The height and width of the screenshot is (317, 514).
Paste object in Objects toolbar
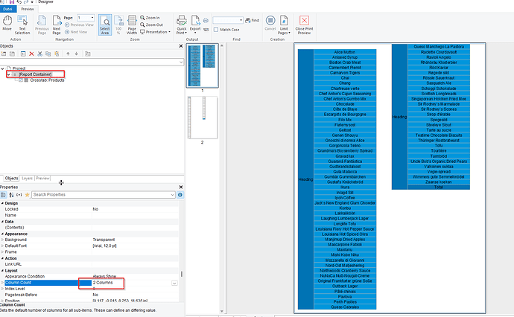pyautogui.click(x=57, y=54)
